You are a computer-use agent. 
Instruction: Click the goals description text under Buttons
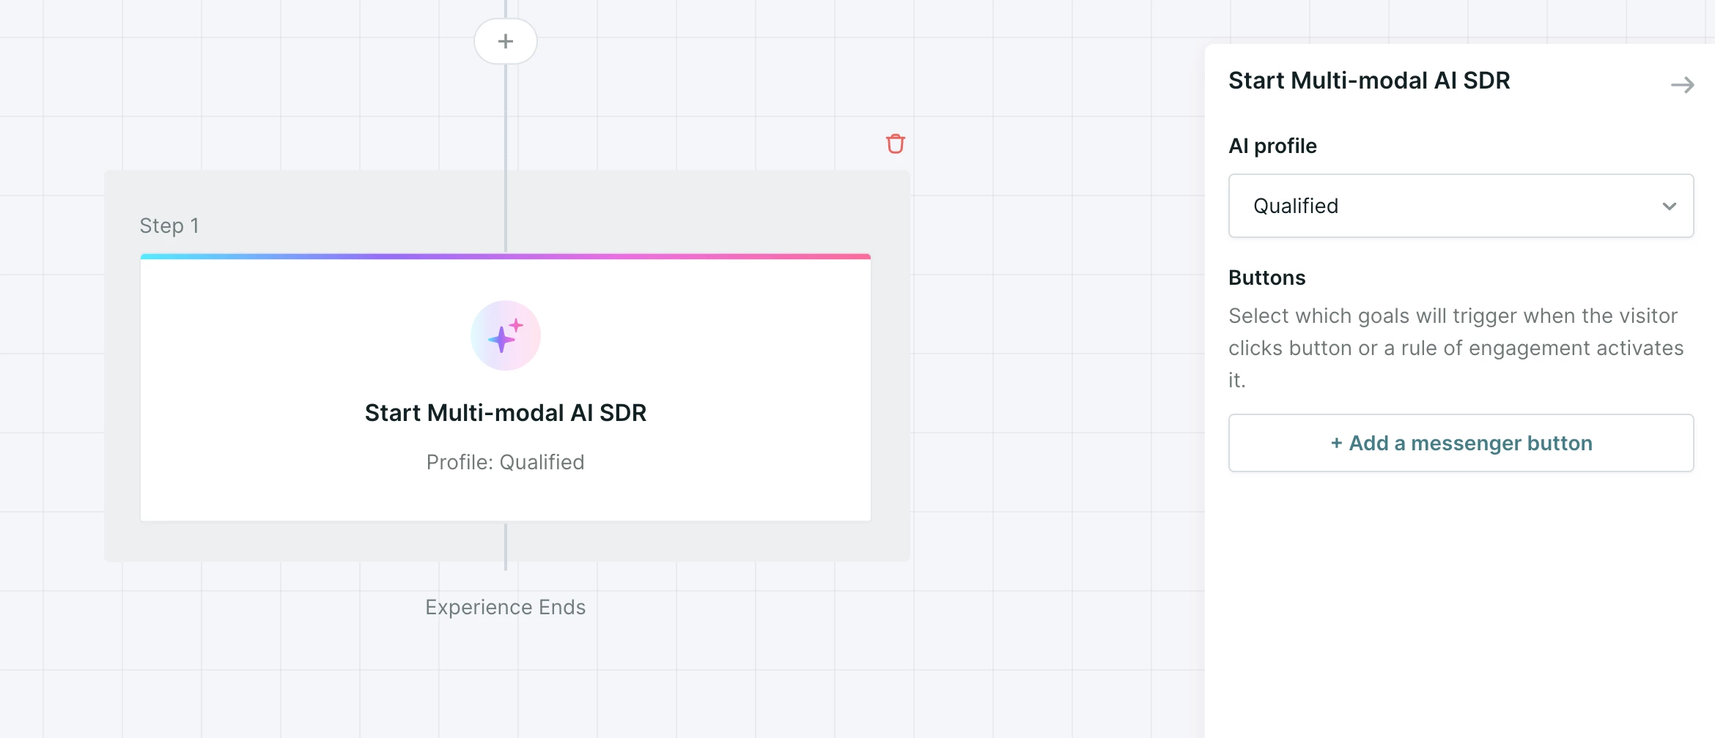pyautogui.click(x=1456, y=348)
